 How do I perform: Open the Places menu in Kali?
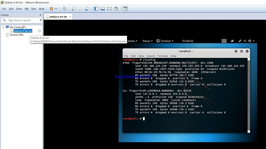pos(147,41)
